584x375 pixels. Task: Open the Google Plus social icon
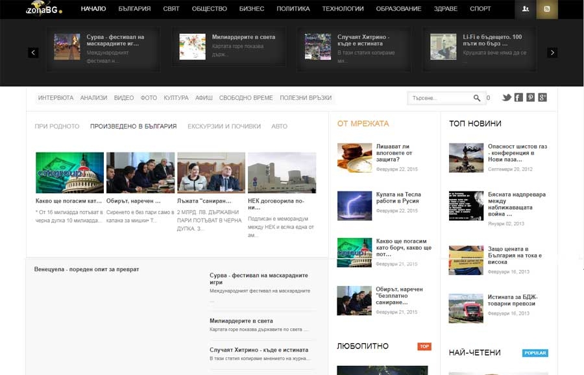pyautogui.click(x=542, y=97)
